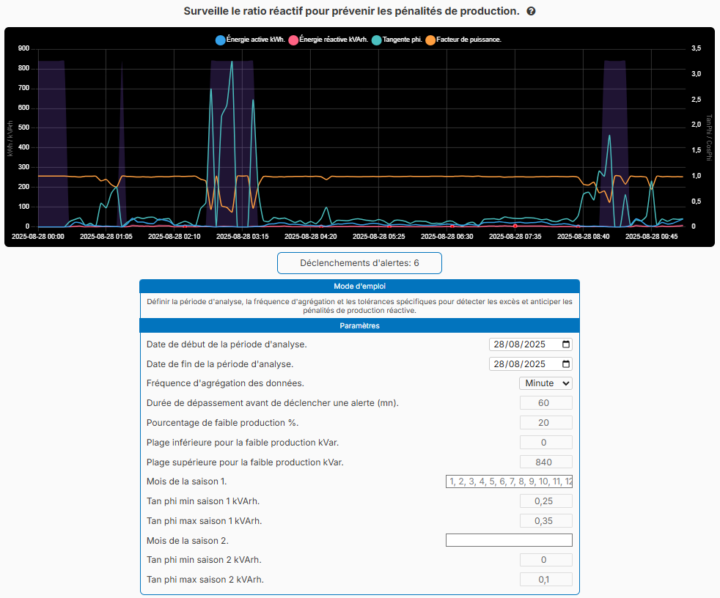
Task: Toggle the Énergie réactive kVArh legend series
Action: click(x=328, y=40)
